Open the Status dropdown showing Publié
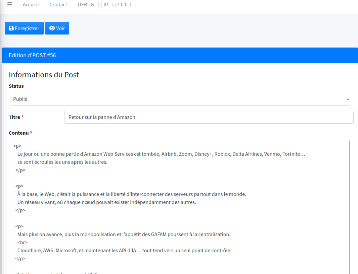Viewport: 358px width, 274px height. pyautogui.click(x=180, y=99)
